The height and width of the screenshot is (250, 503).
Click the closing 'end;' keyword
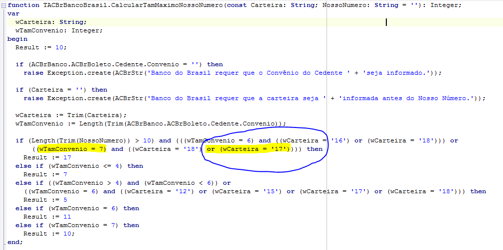15,242
